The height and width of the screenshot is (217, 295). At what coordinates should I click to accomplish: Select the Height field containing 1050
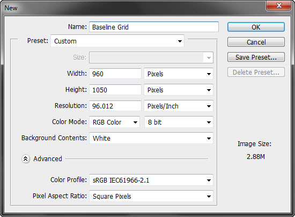[x=115, y=90]
